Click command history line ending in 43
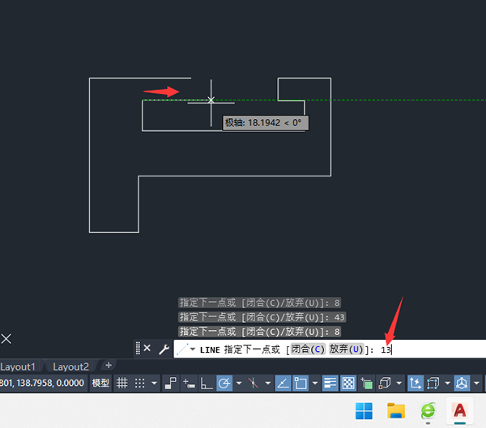Viewport: 486px width, 428px height. pos(262,317)
